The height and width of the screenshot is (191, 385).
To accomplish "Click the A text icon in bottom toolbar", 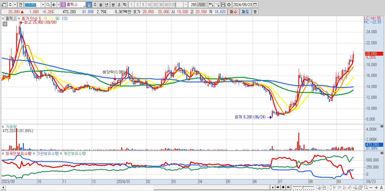I will [x=382, y=187].
